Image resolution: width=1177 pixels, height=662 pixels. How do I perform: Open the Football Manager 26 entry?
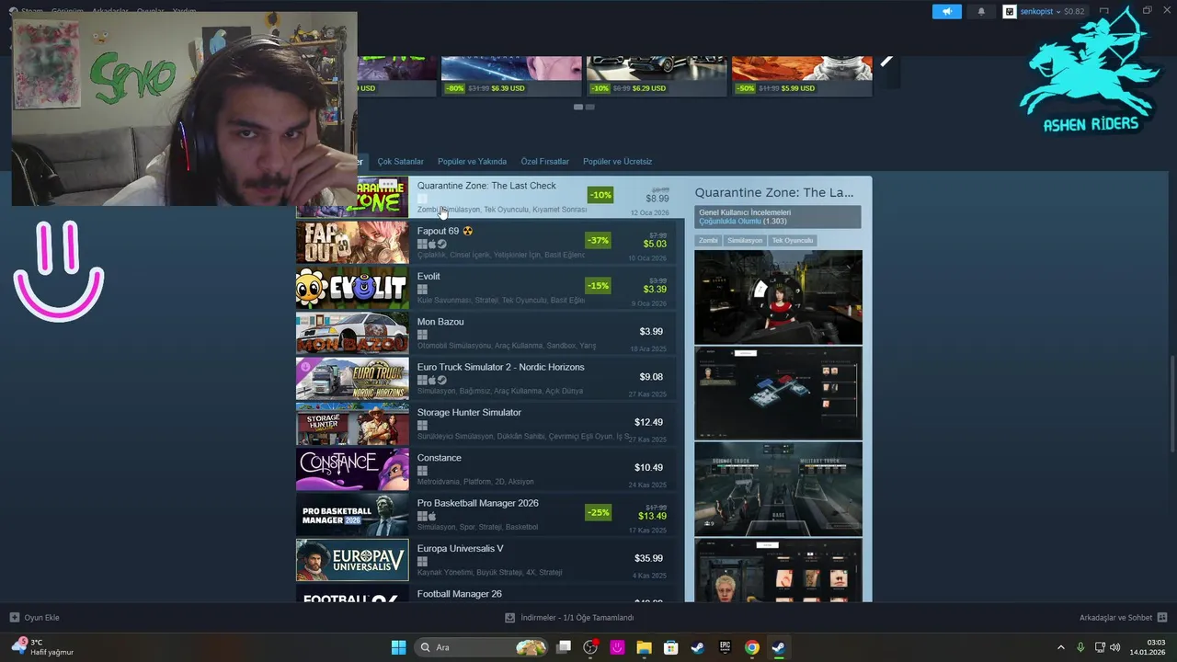pos(486,595)
